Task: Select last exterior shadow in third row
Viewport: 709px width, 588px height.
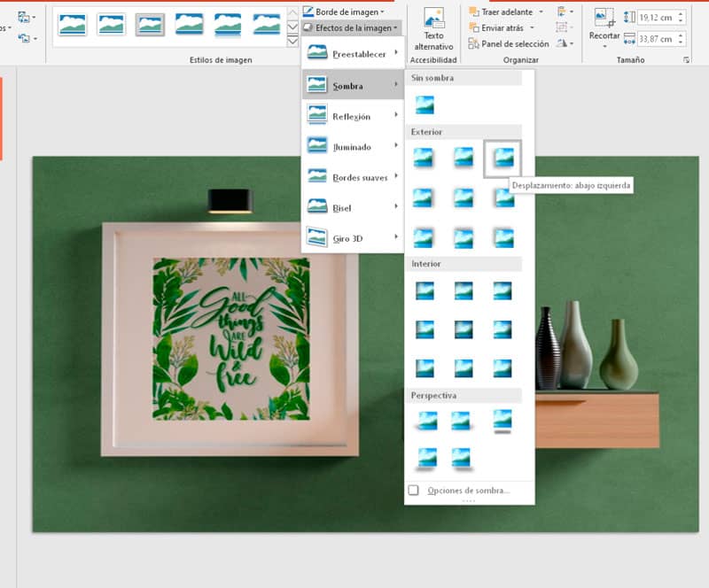Action: [x=503, y=237]
